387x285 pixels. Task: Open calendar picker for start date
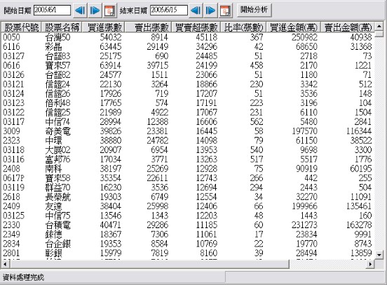(x=109, y=11)
